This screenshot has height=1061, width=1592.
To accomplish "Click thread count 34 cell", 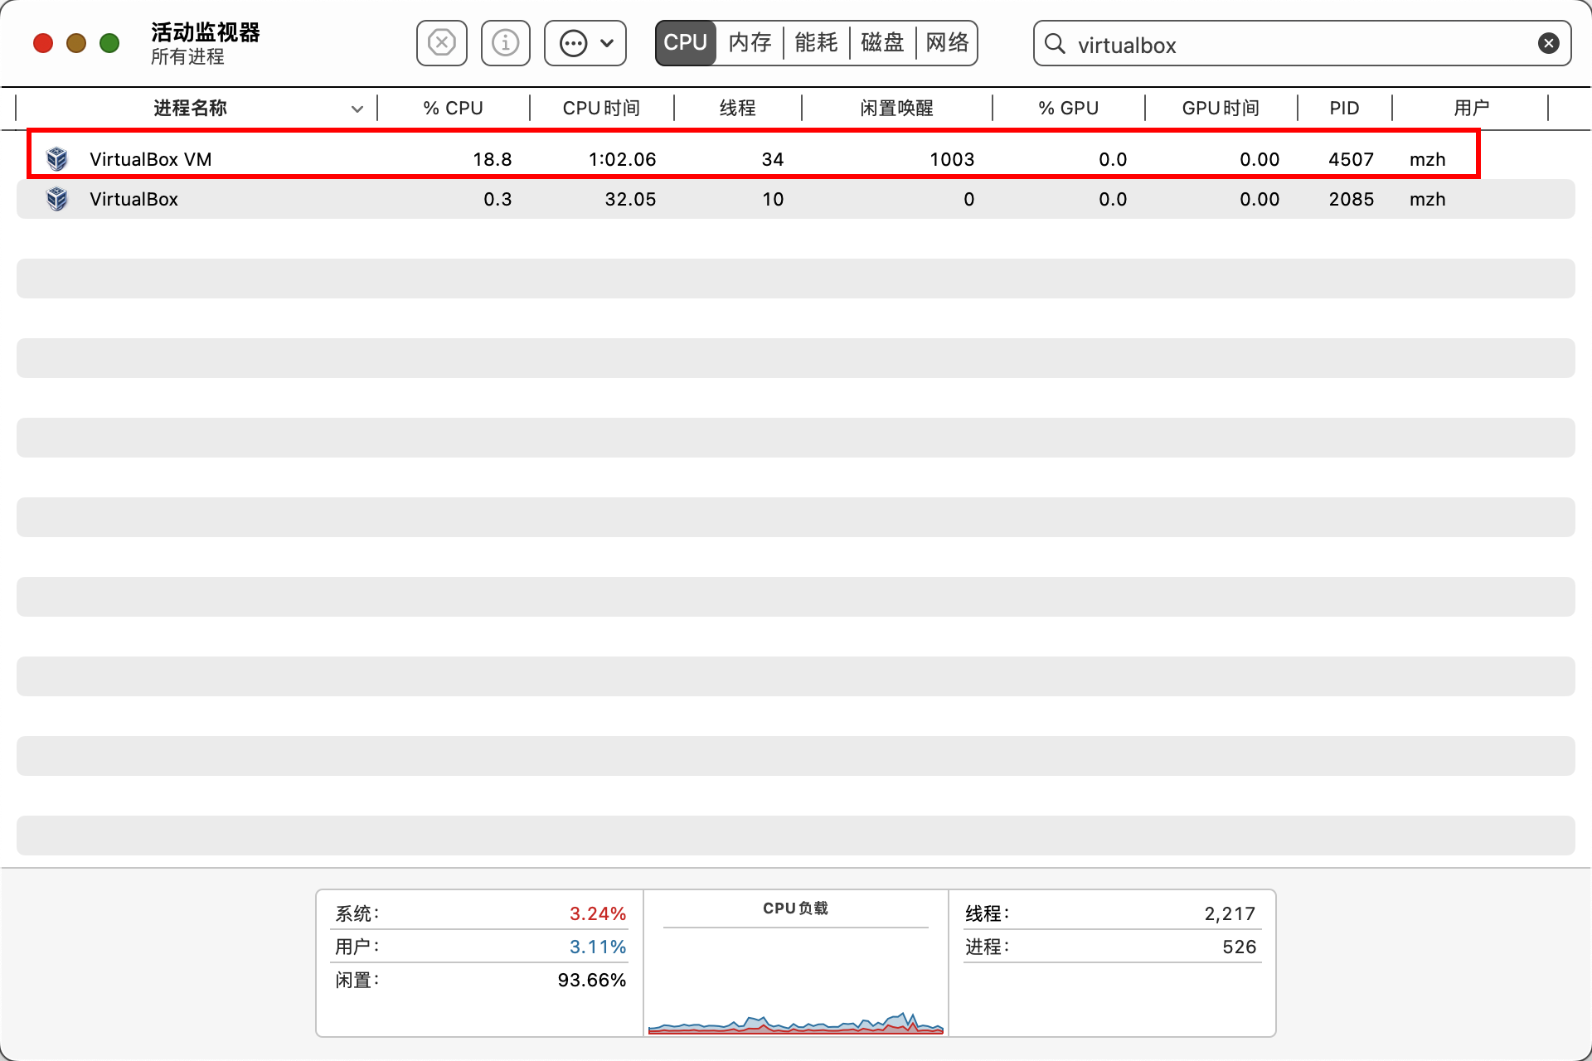I will point(773,159).
